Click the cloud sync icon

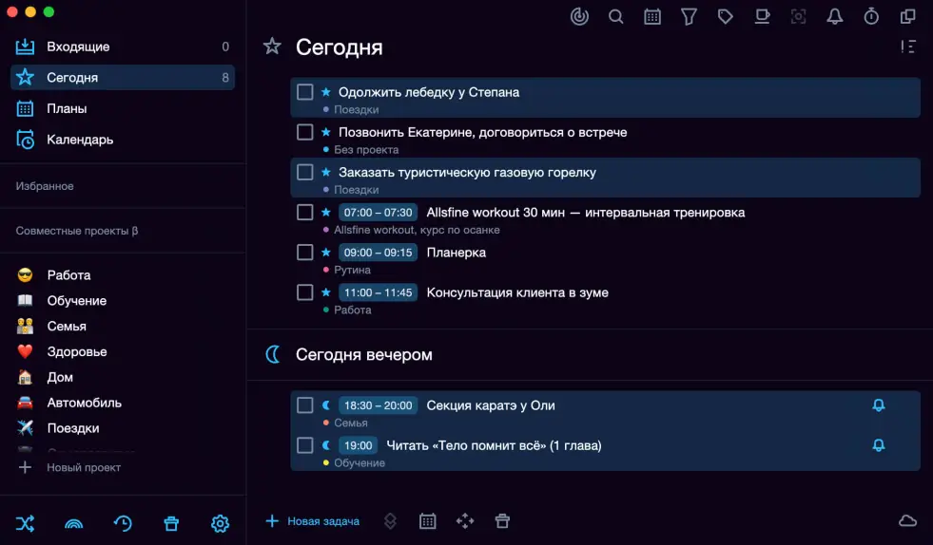pyautogui.click(x=907, y=520)
